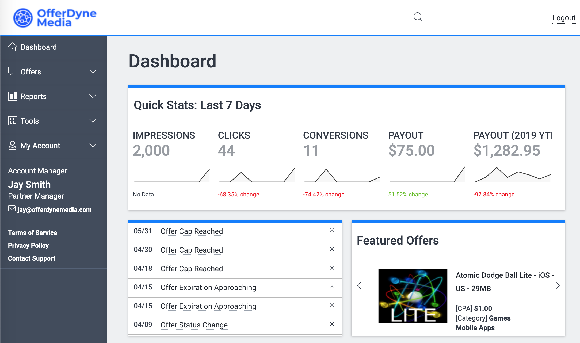Click the Offers icon in sidebar
The width and height of the screenshot is (580, 343).
coord(12,72)
